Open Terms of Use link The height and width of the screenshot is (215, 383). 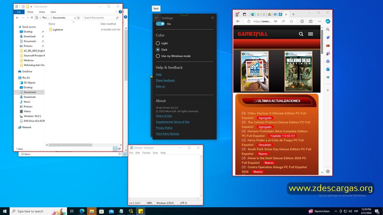coord(164,116)
